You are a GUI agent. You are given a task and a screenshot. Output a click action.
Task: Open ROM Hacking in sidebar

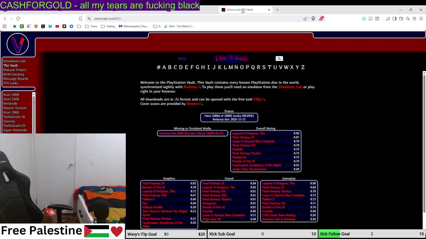[x=14, y=74]
